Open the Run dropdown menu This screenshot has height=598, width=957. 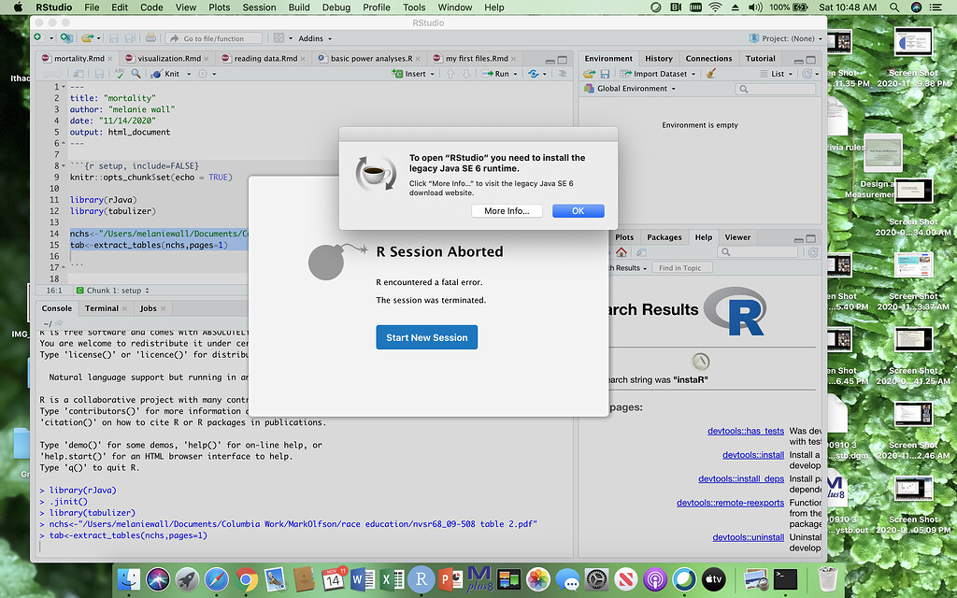coord(516,74)
